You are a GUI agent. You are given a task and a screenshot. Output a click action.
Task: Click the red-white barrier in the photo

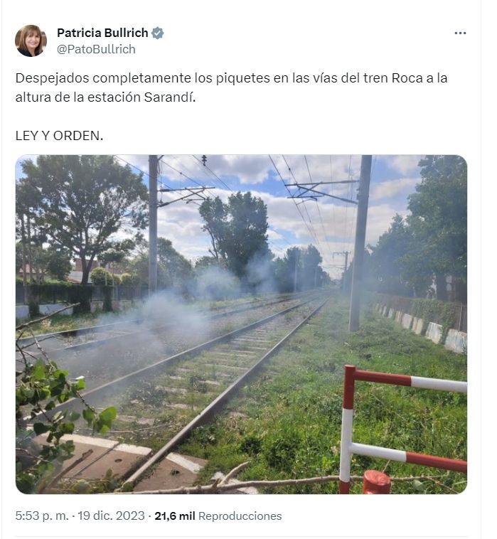403,429
